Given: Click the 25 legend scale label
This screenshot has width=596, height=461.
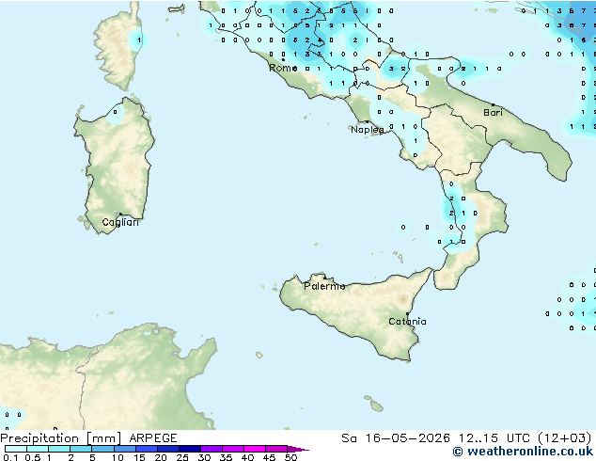Looking at the screenshot, I should (x=182, y=457).
